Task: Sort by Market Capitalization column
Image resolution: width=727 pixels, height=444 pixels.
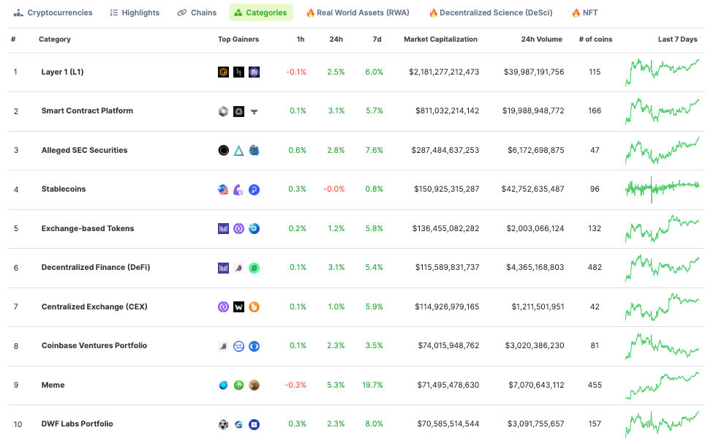Action: [440, 39]
